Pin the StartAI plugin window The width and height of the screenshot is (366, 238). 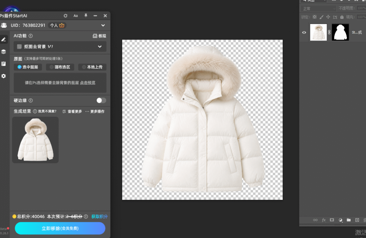click(86, 15)
